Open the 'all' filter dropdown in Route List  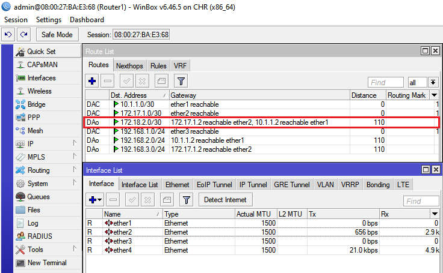pyautogui.click(x=433, y=82)
